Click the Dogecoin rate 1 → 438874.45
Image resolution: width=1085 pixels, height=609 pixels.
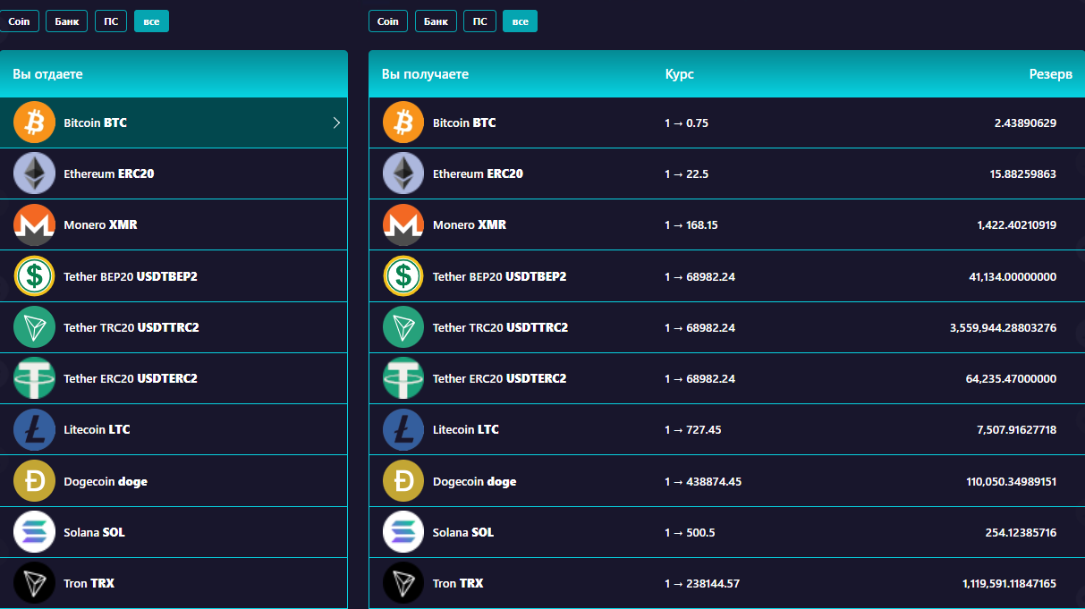pos(702,481)
